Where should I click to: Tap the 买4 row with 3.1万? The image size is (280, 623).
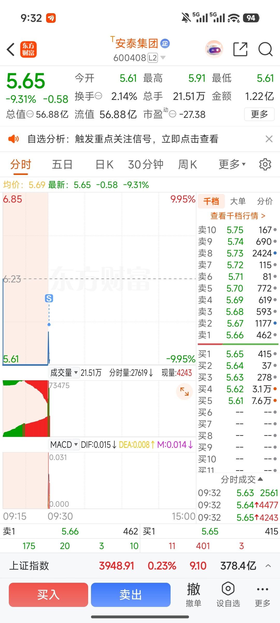click(x=238, y=389)
